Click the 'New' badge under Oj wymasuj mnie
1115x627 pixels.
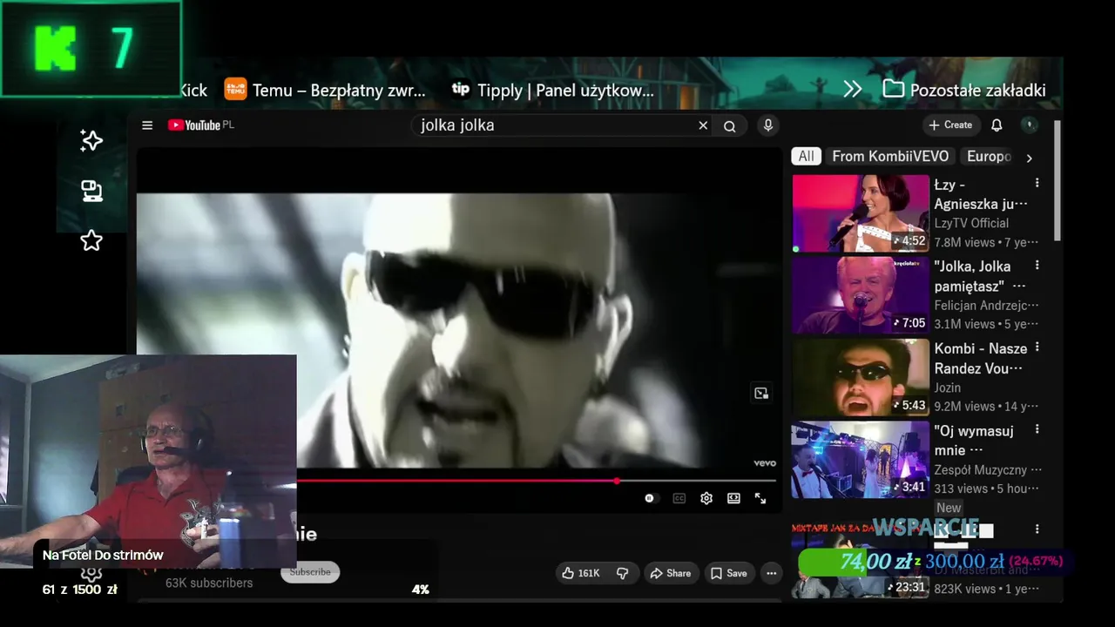point(949,508)
